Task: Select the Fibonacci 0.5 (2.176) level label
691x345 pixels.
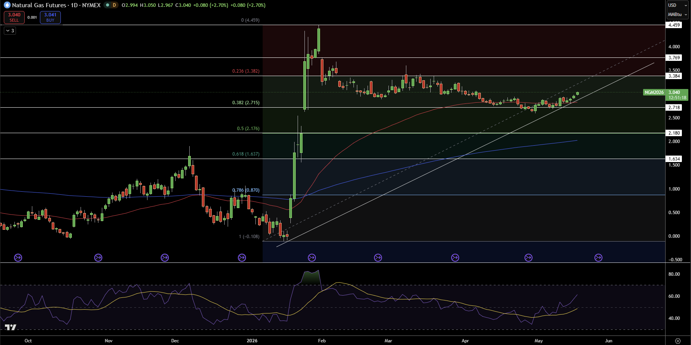Action: point(248,129)
